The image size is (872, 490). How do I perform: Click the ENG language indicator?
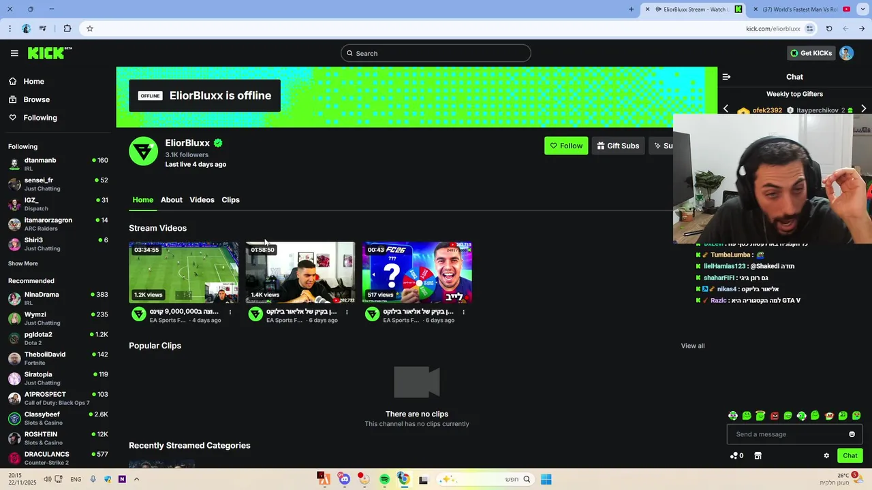pyautogui.click(x=76, y=479)
